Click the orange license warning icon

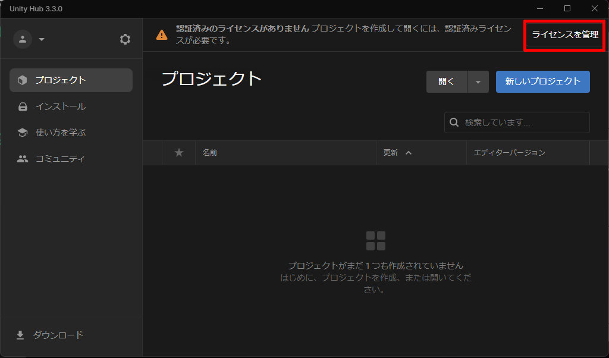[162, 35]
